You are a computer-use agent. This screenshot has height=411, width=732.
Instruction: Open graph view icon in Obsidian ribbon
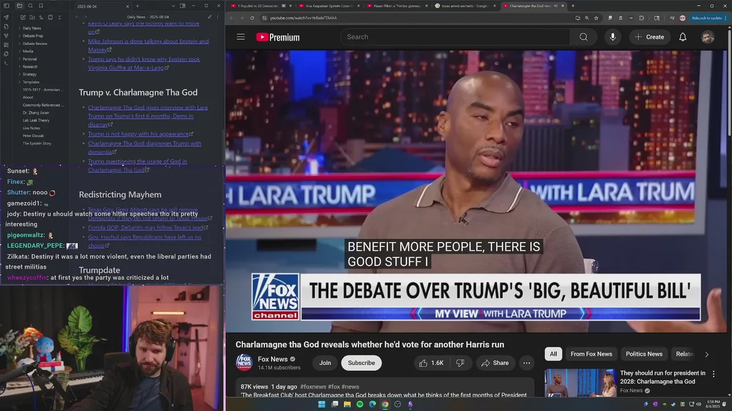click(x=6, y=35)
